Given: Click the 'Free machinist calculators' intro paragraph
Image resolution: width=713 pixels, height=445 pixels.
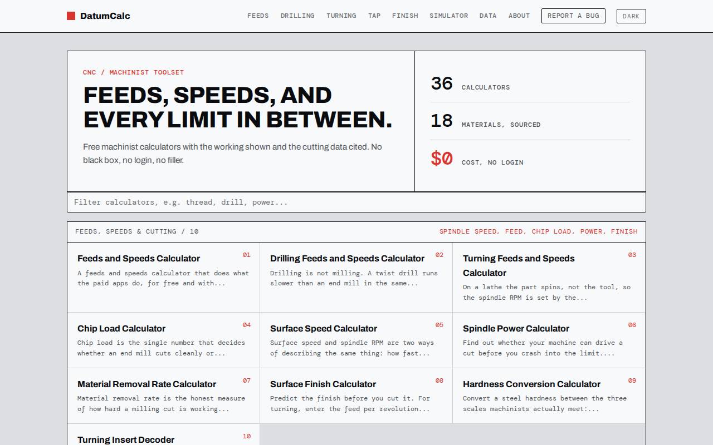Looking at the screenshot, I should pos(232,154).
